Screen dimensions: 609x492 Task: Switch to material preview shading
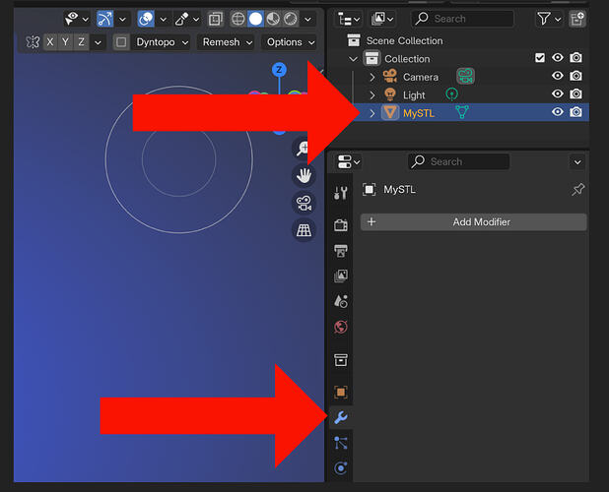[x=273, y=19]
